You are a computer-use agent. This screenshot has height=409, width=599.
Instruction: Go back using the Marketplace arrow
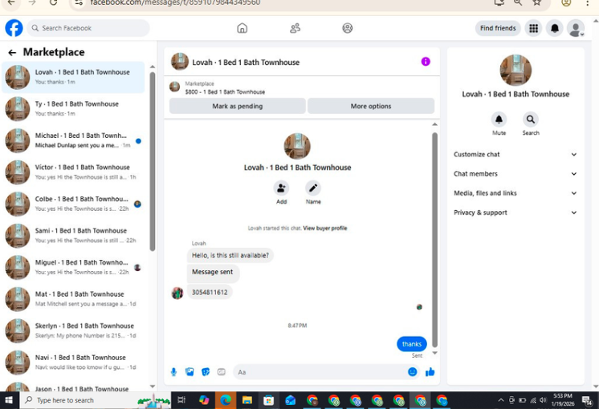point(12,53)
